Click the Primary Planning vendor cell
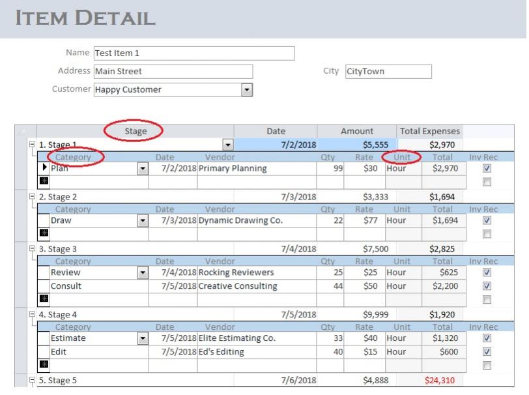The image size is (529, 395). click(257, 168)
